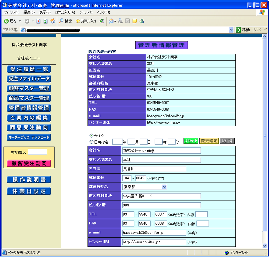Image resolution: width=269 pixels, height=257 pixels.
Task: Open the Back button history dropdown arrow
Action: click(20, 21)
